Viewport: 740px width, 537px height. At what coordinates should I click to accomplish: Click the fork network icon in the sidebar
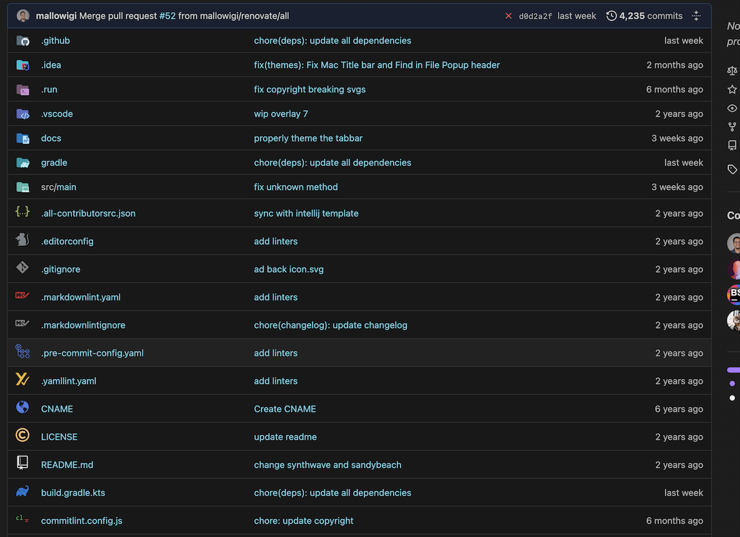pos(732,126)
